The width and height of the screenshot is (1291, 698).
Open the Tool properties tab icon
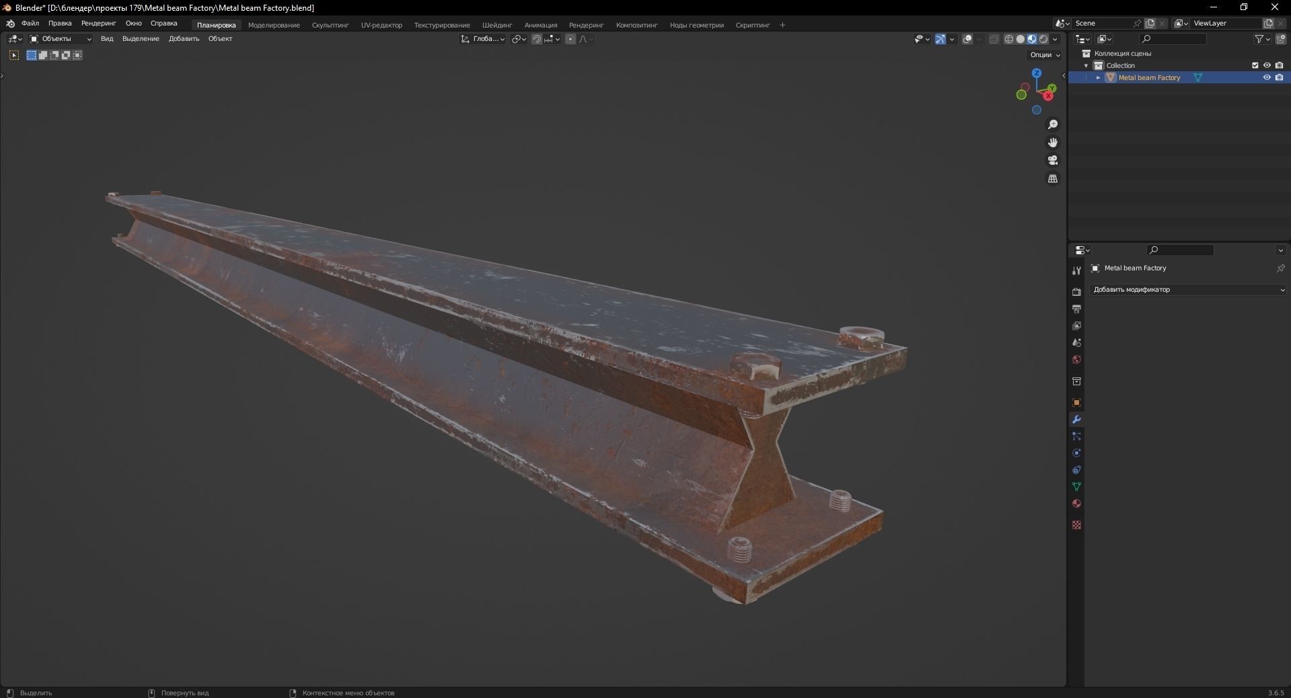click(1076, 270)
